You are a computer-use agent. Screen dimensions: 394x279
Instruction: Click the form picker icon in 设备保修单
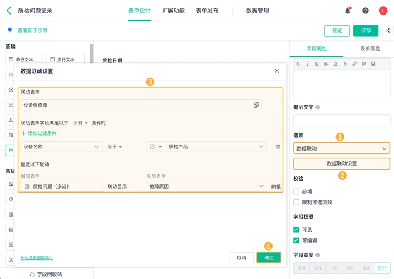click(x=256, y=105)
